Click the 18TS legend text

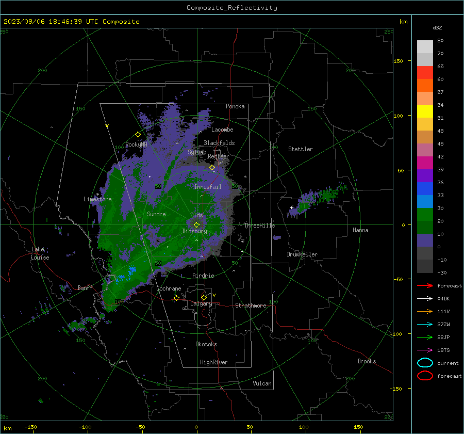click(x=443, y=350)
